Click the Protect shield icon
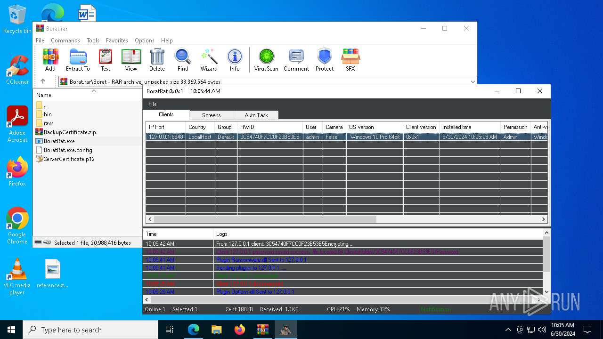This screenshot has height=339, width=603. coord(325,60)
